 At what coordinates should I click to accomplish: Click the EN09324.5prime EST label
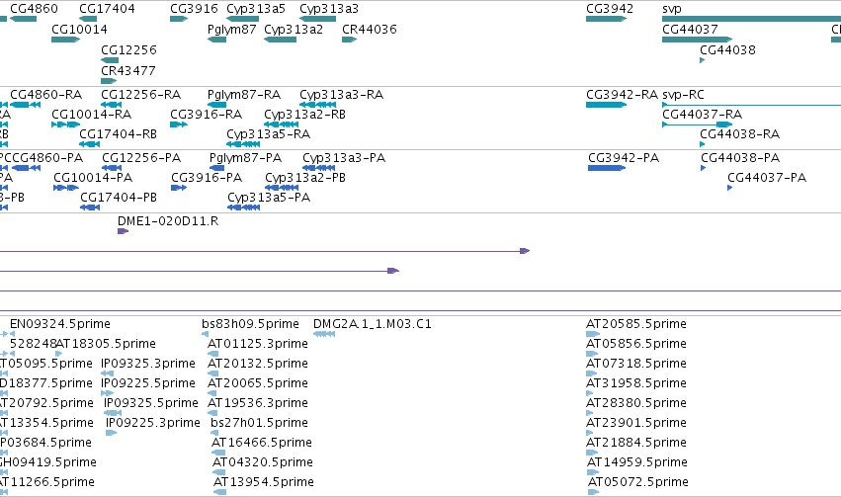[60, 324]
